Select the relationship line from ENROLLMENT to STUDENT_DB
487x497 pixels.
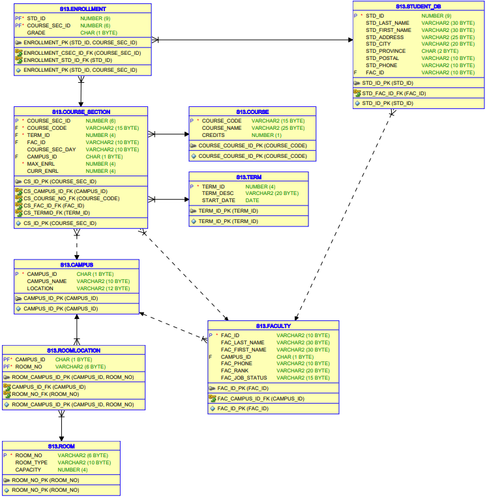252,40
